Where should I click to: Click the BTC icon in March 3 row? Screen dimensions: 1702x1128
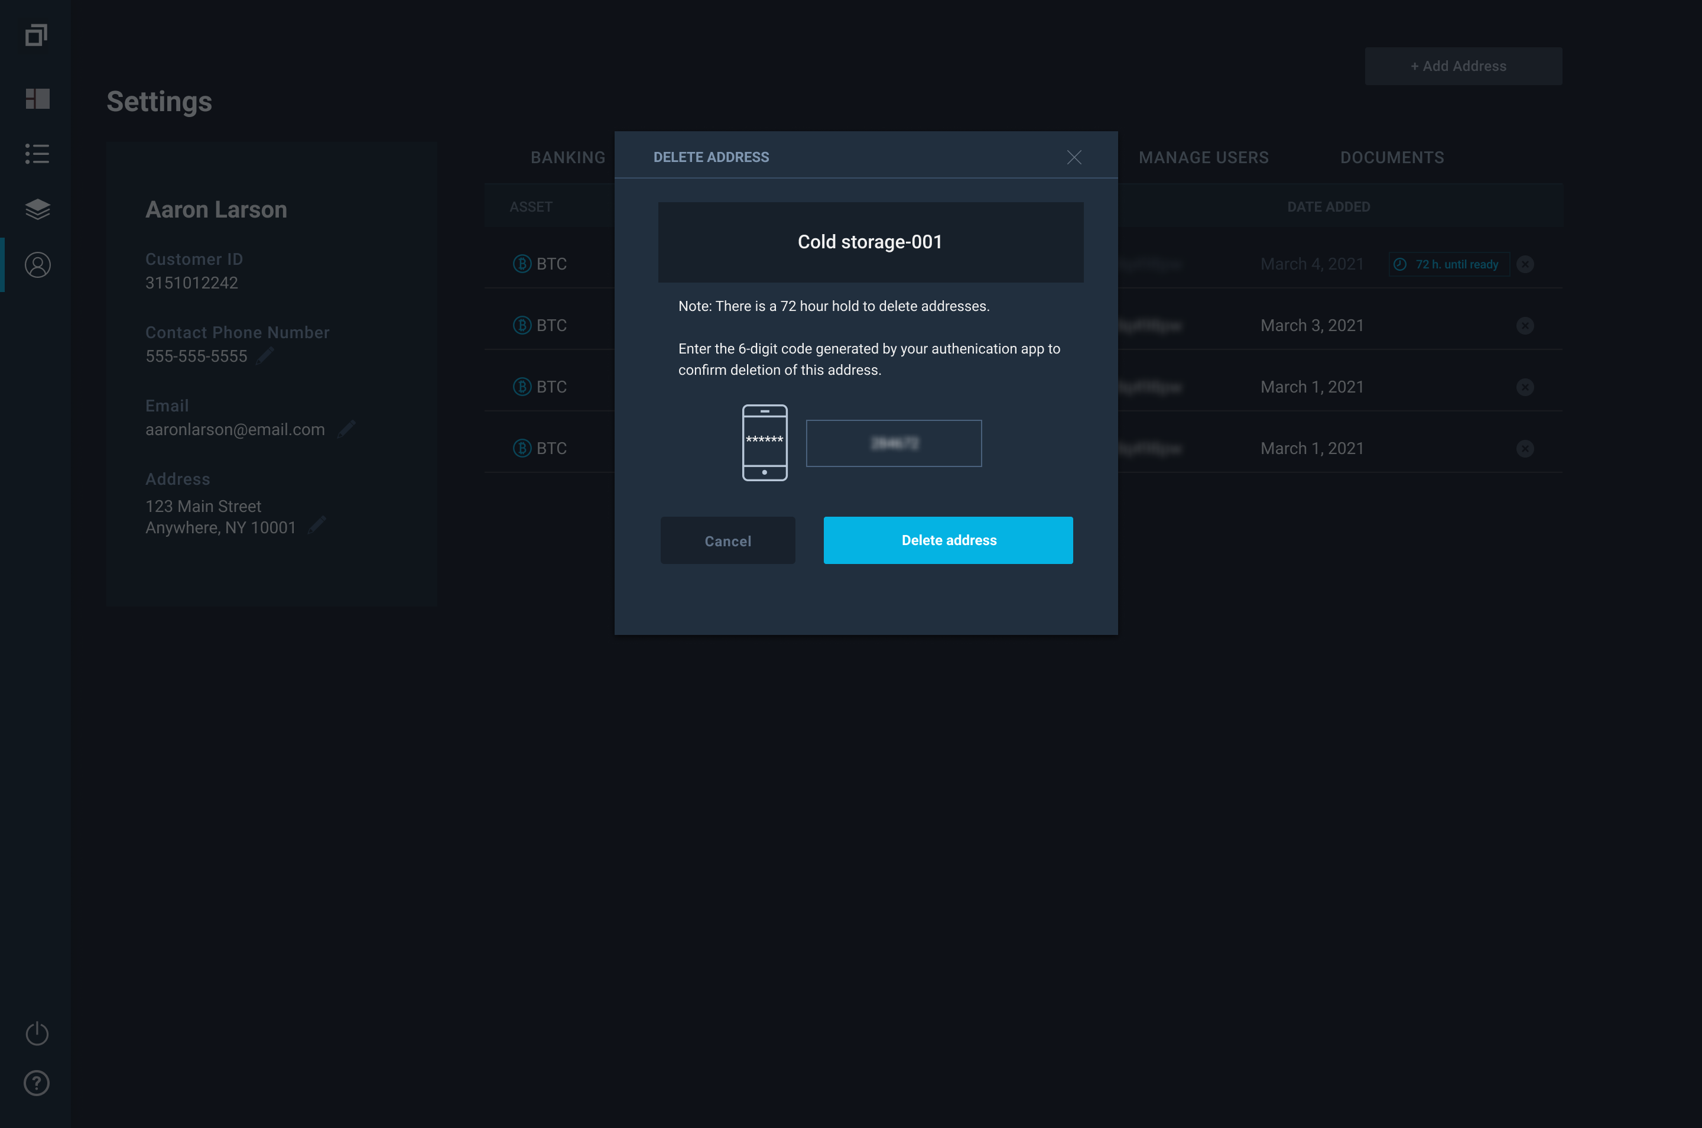522,326
